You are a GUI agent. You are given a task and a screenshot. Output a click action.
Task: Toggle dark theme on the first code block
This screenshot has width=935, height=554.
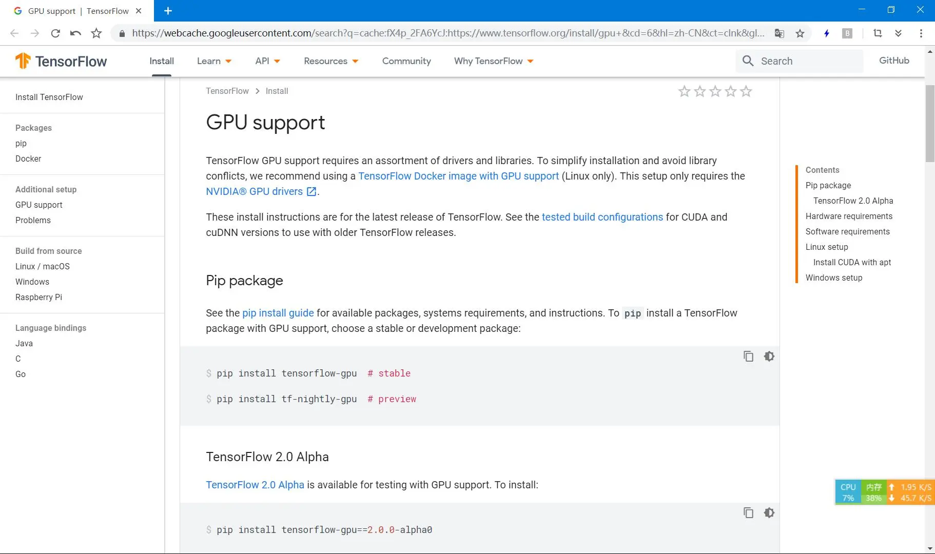click(x=769, y=356)
